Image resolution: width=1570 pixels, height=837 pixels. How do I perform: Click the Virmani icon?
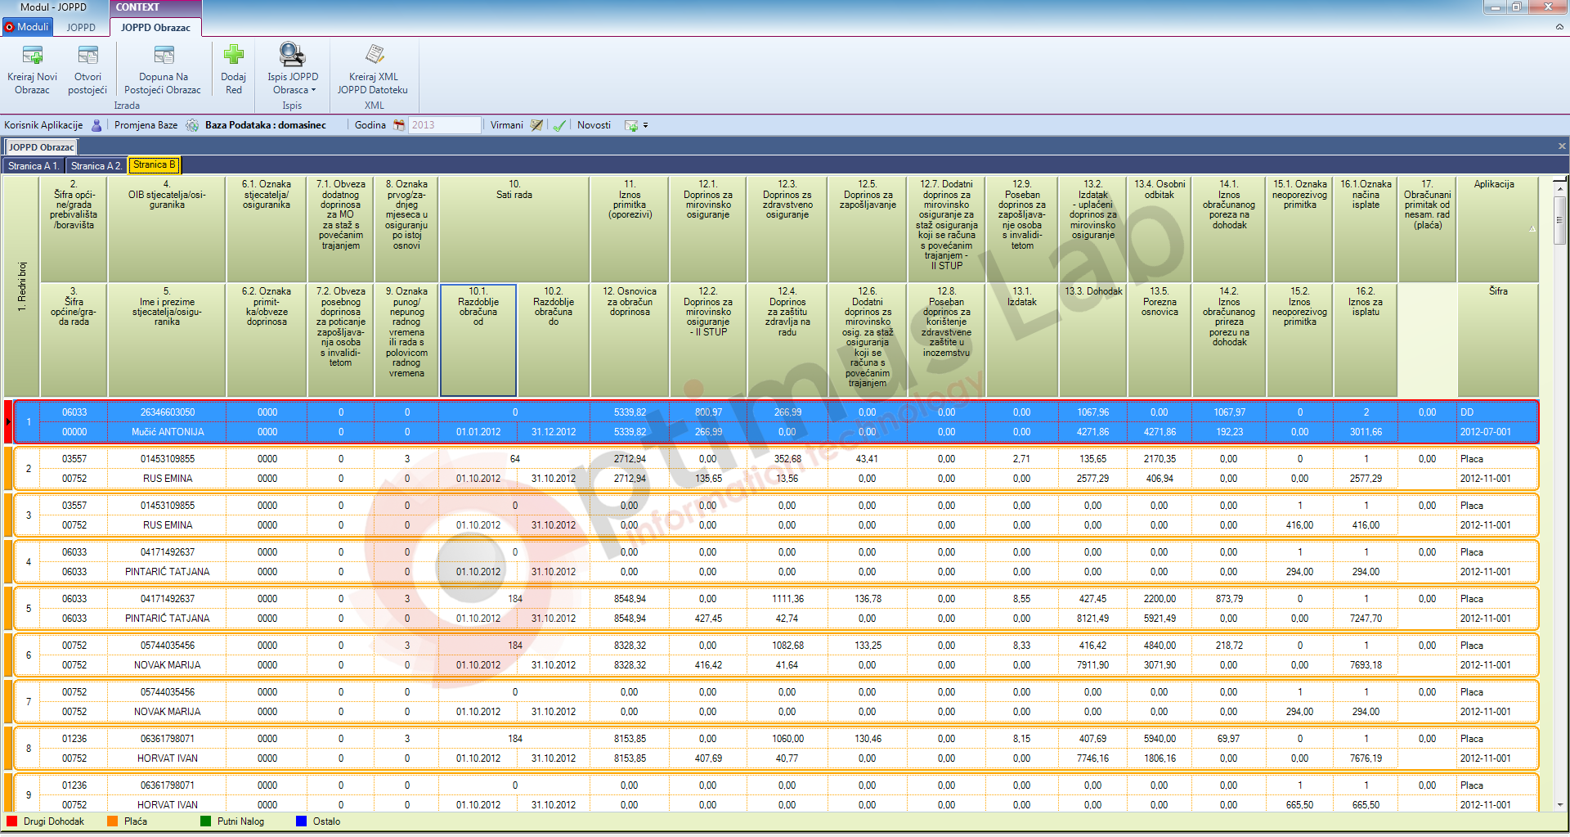click(536, 125)
